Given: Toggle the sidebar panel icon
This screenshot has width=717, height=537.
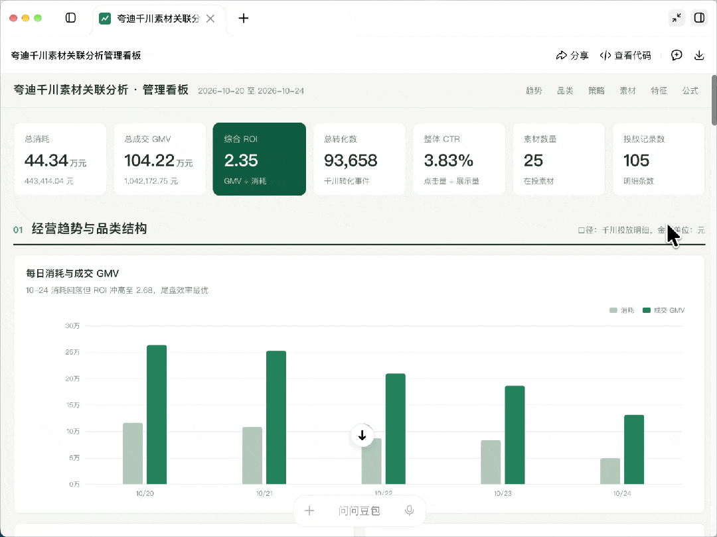Looking at the screenshot, I should (x=70, y=18).
